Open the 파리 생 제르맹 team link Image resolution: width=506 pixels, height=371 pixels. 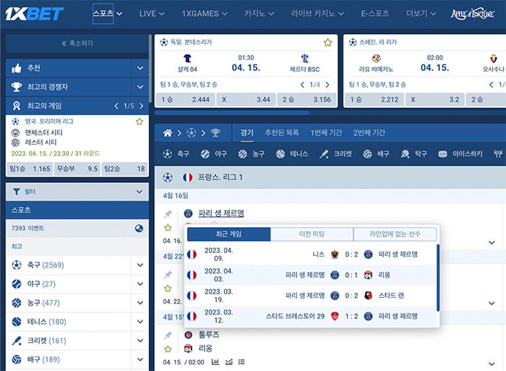(x=221, y=213)
